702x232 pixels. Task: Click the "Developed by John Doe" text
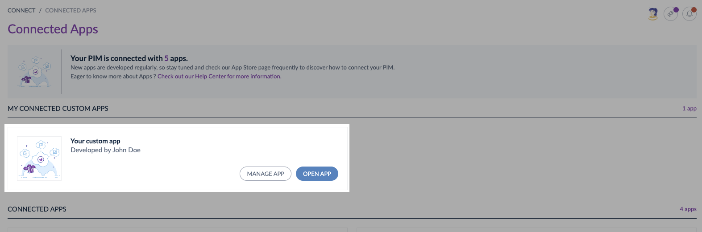pos(105,150)
